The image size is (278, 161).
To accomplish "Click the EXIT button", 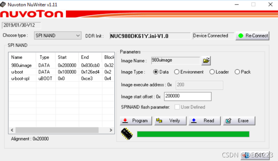I will 255,155.
